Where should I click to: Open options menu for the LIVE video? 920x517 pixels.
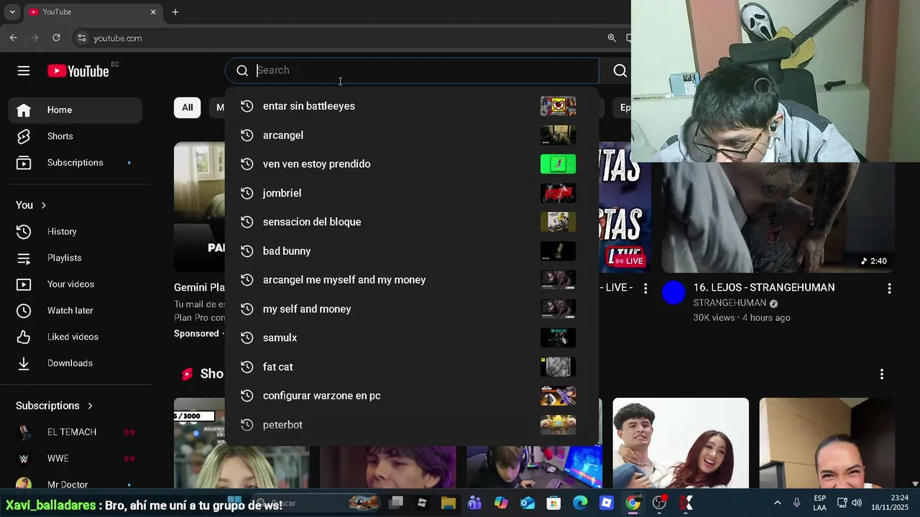[x=645, y=289]
